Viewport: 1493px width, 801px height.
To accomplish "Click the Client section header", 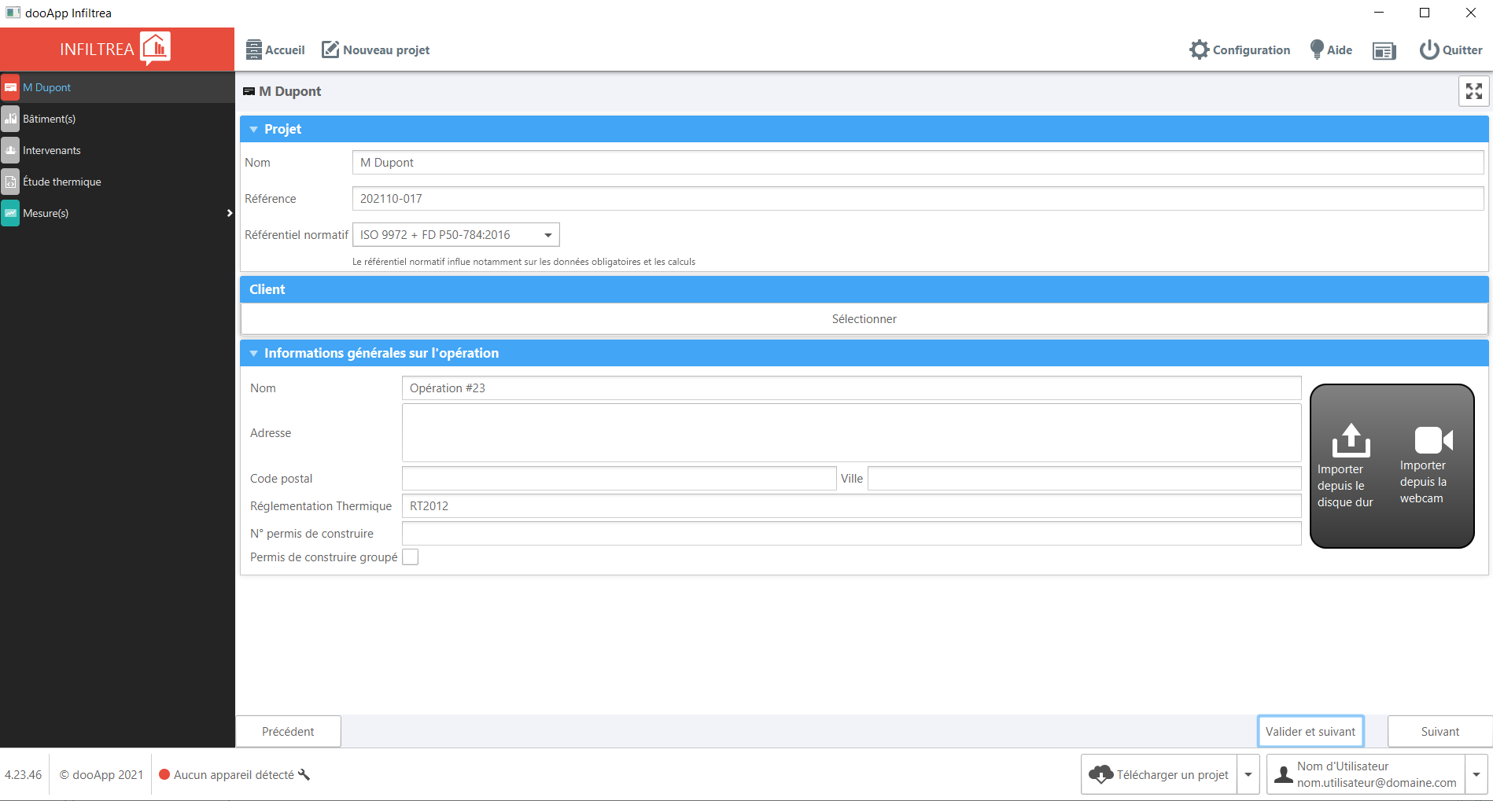I will coord(864,289).
